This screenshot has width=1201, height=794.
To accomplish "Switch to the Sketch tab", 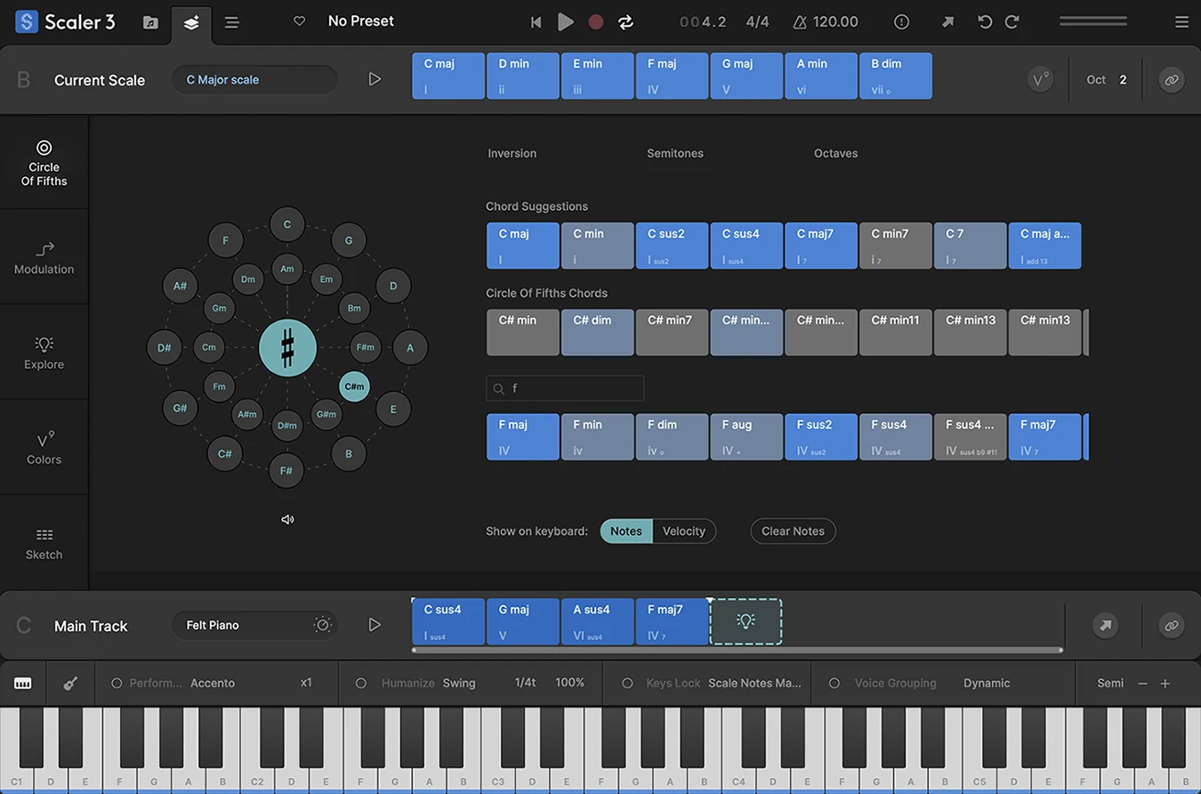I will point(44,543).
